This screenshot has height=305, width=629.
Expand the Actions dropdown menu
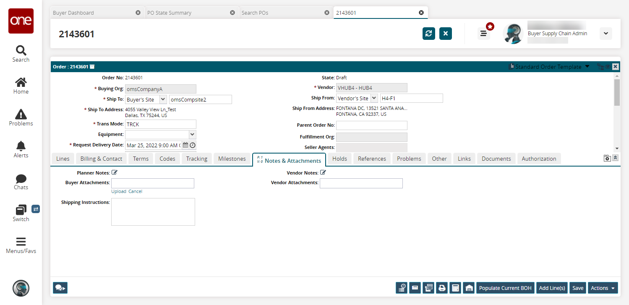click(603, 288)
